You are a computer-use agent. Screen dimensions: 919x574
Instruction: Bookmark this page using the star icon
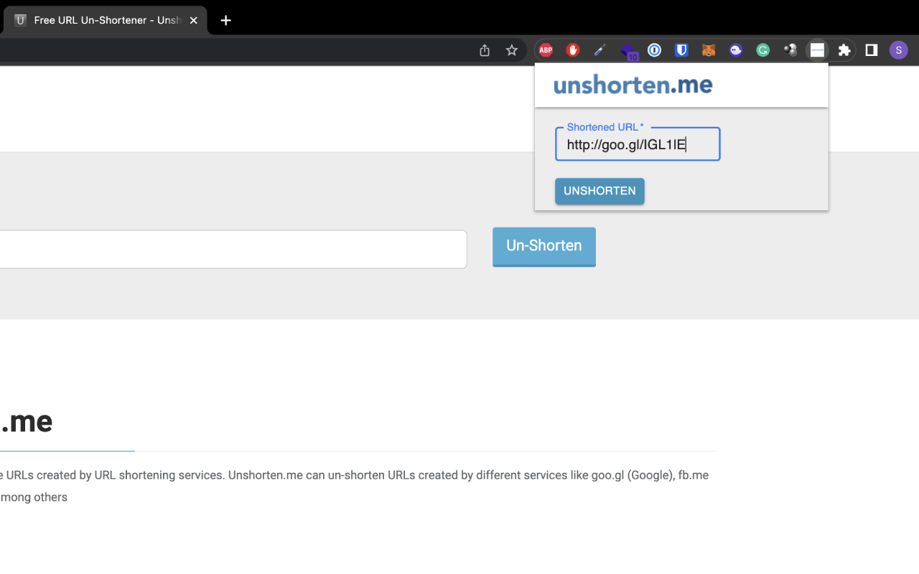pyautogui.click(x=512, y=50)
